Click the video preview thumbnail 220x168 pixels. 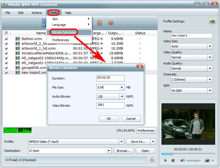pos(188,124)
